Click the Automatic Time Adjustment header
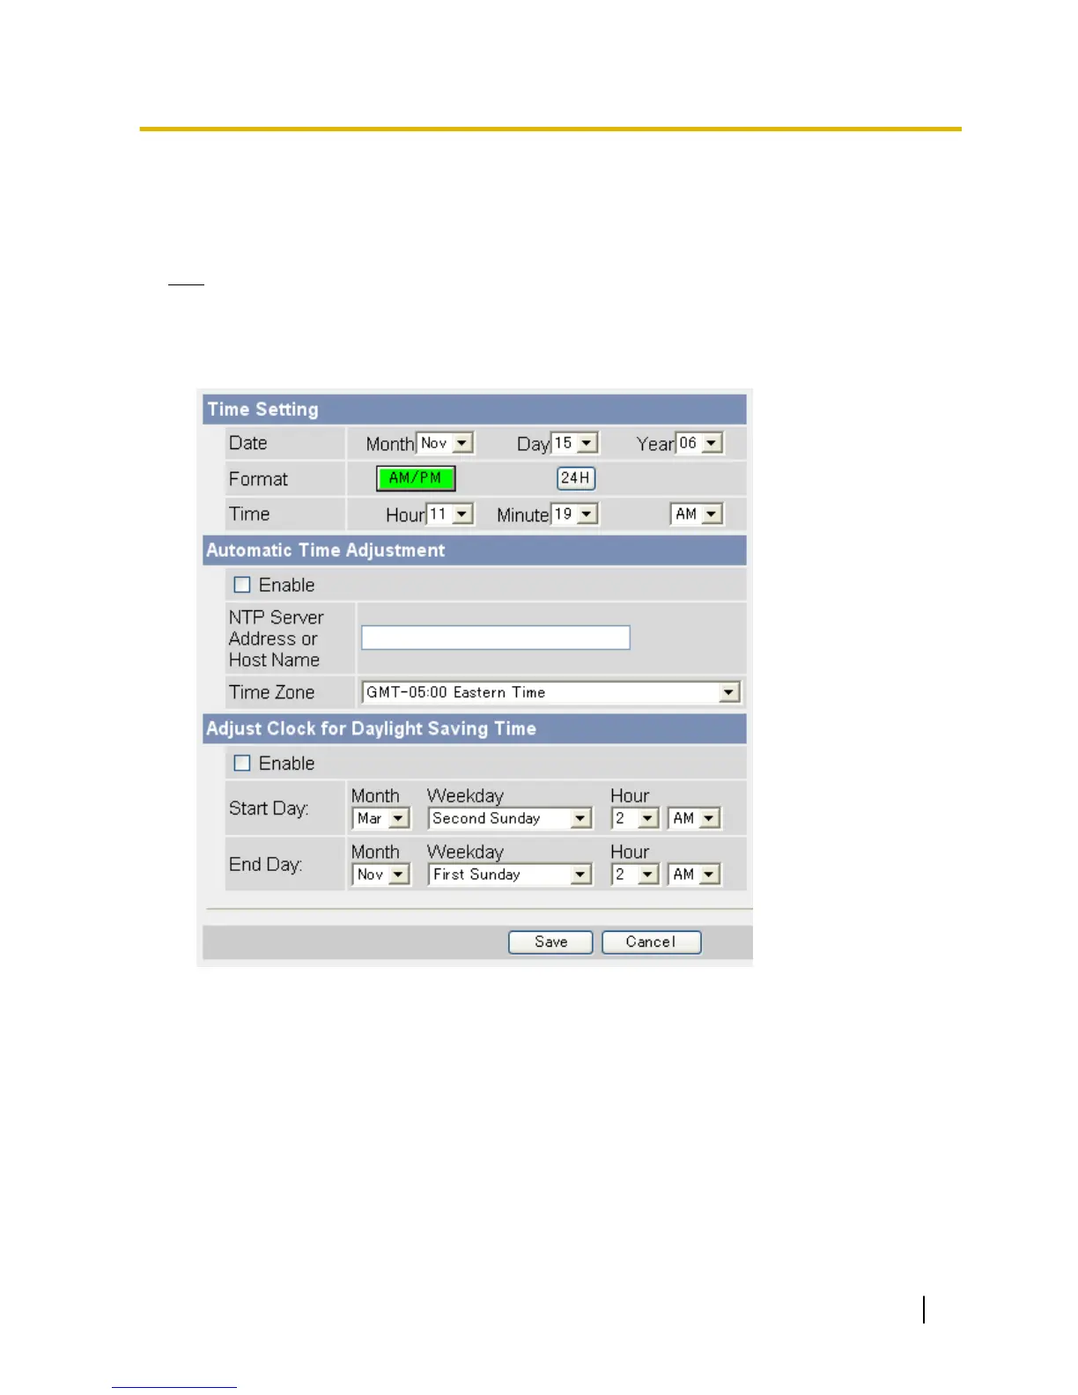 tap(475, 550)
